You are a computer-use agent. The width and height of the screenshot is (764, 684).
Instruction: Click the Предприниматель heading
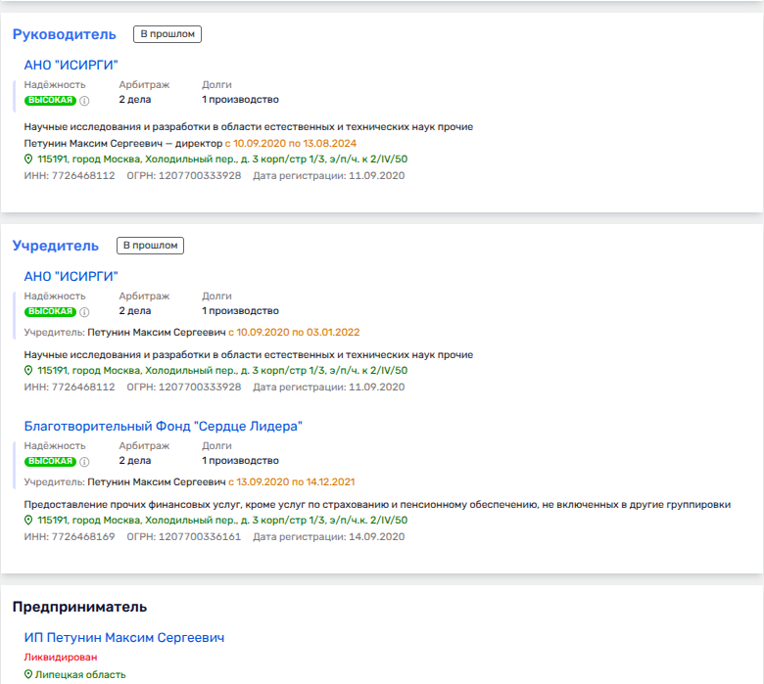click(80, 607)
